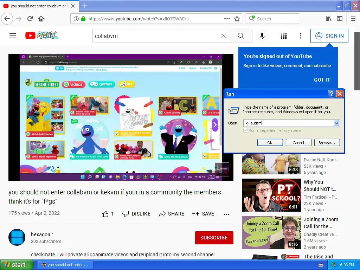
Task: Open 'Why You Should NOT' PT School thumbnail
Action: (271, 195)
